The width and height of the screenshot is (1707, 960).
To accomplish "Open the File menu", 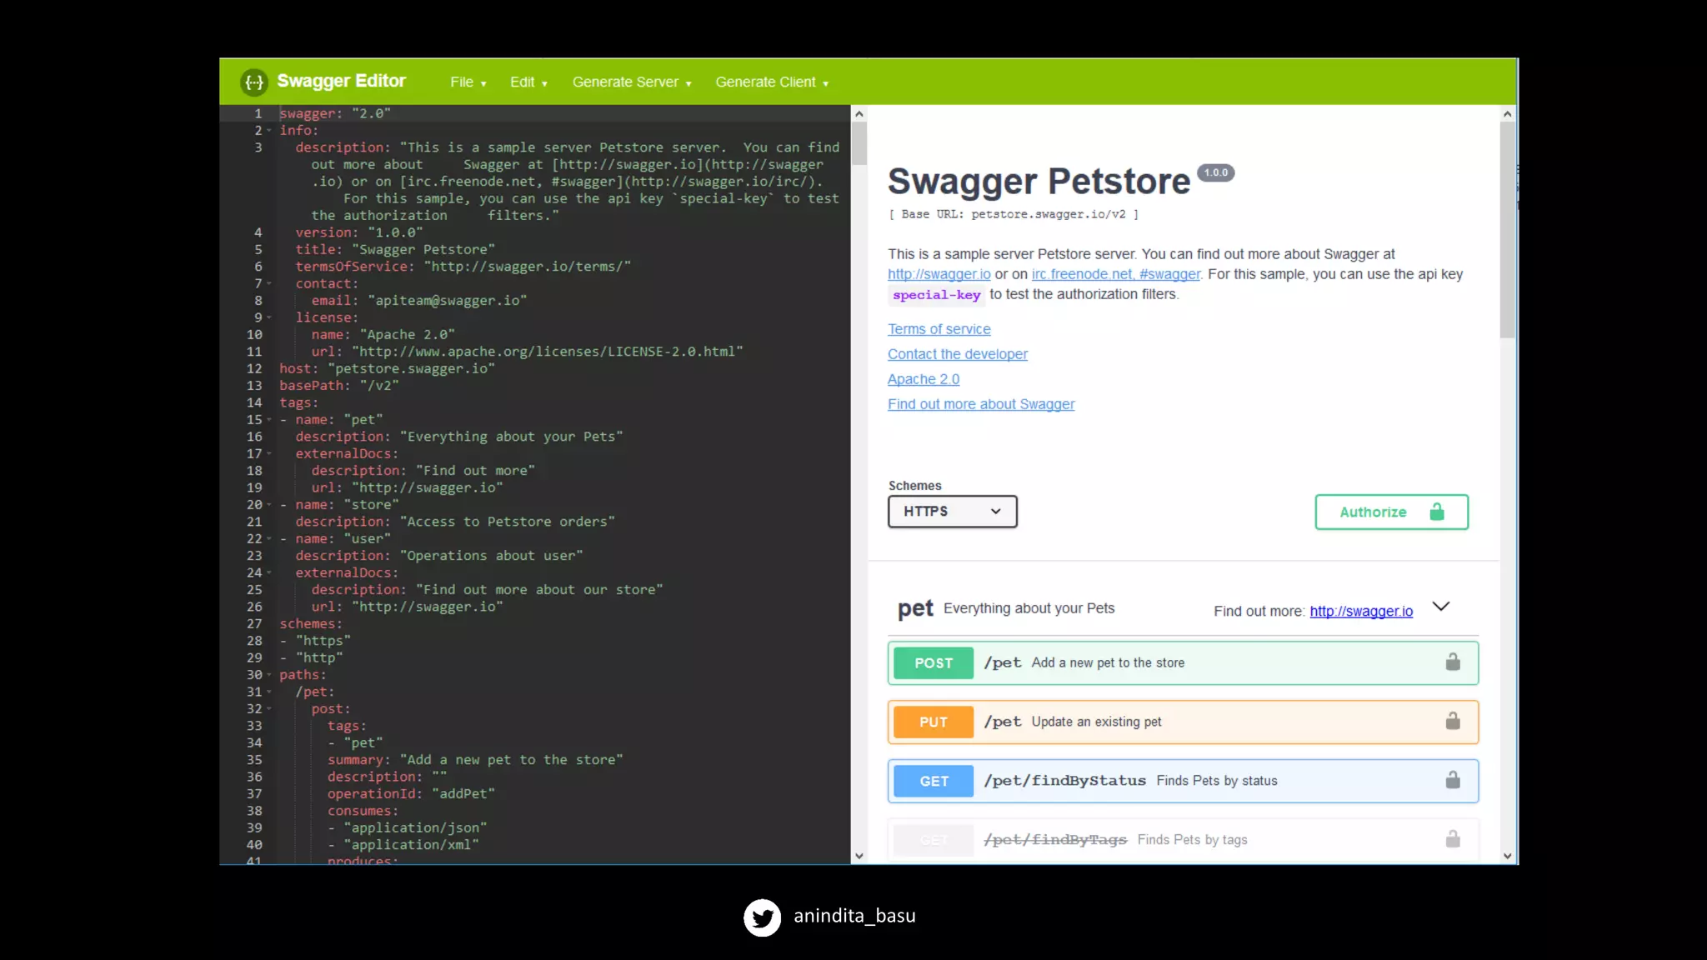I will pyautogui.click(x=468, y=82).
